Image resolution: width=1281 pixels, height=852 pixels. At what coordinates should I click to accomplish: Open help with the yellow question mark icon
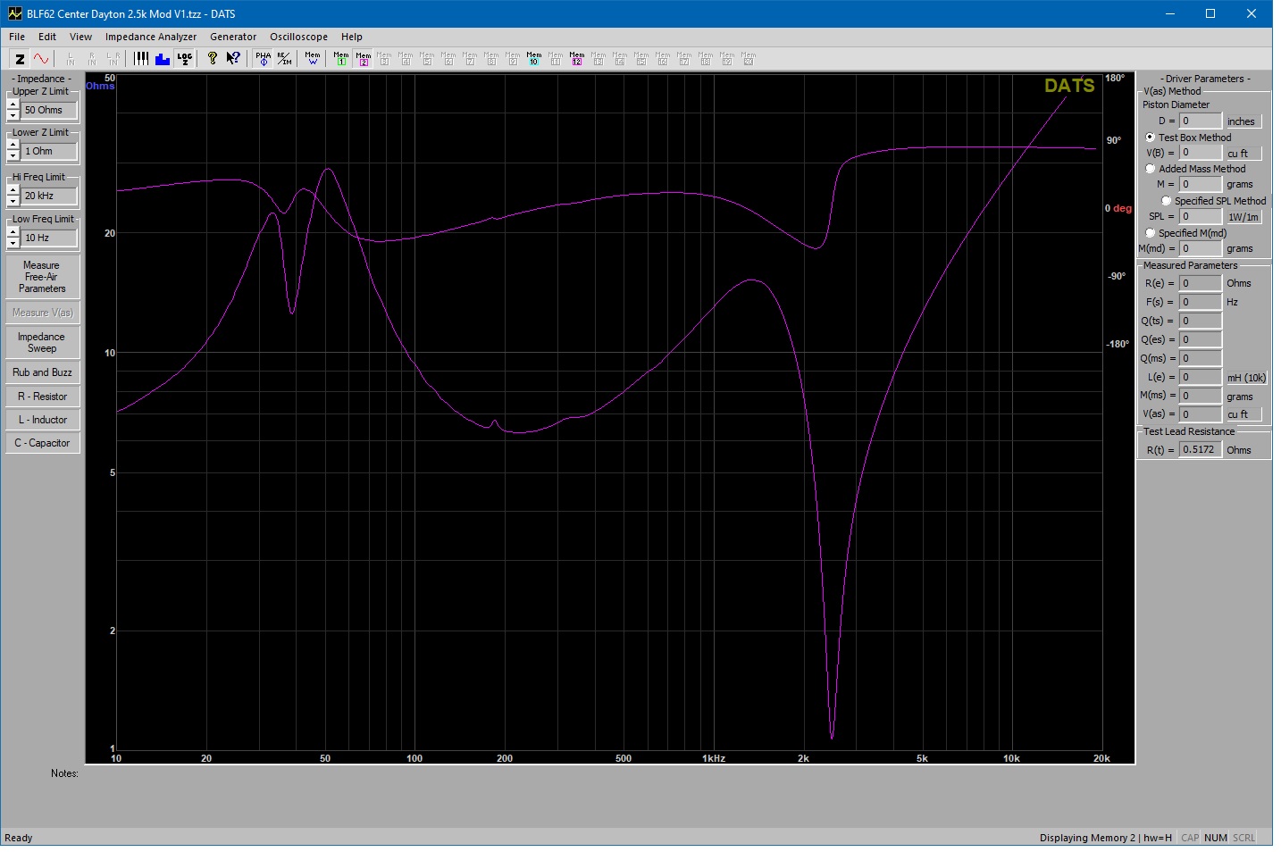point(212,59)
